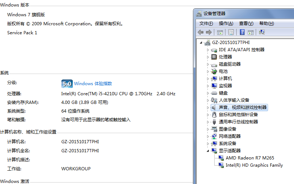Click the camera icon for 图像设备
Viewport: 294px width, 184px height.
(x=214, y=129)
